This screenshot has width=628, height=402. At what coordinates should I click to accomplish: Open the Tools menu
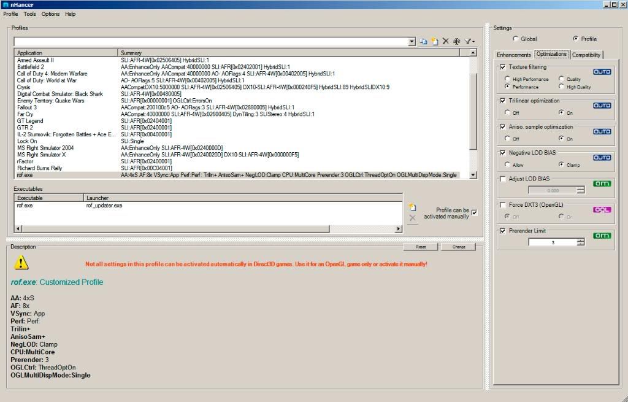click(29, 14)
